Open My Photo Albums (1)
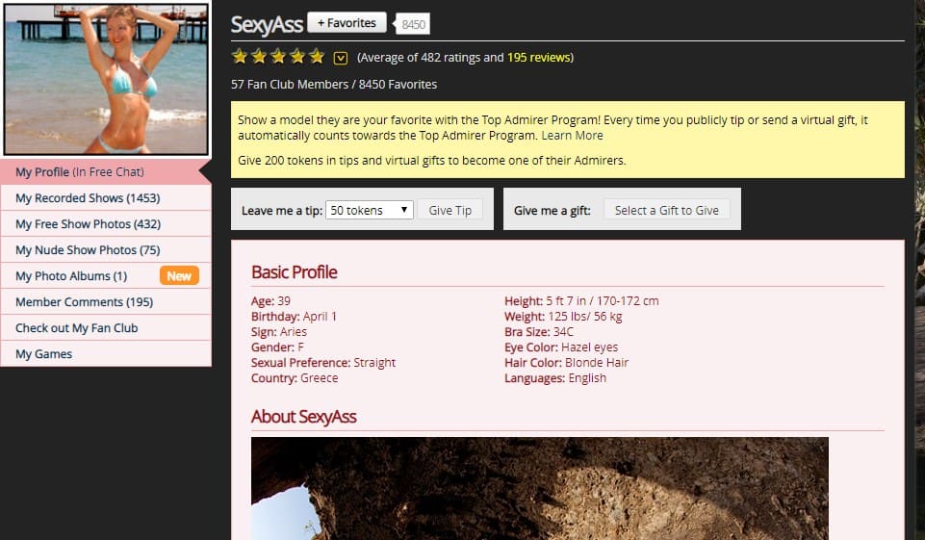The image size is (925, 540). (71, 276)
